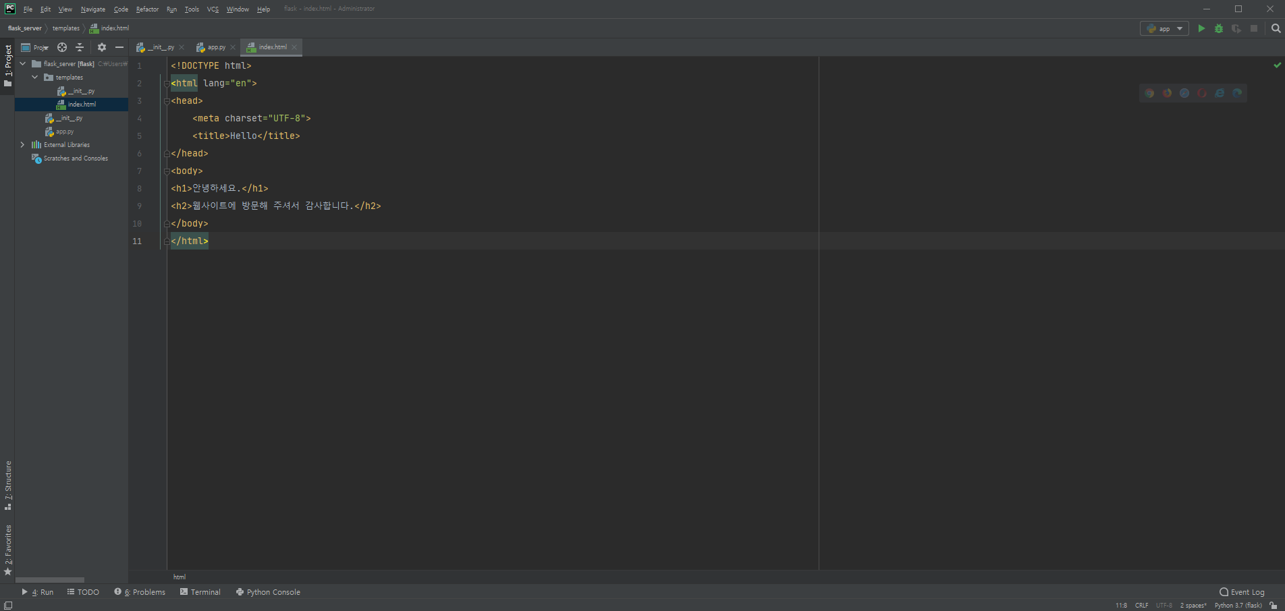Viewport: 1285px width, 611px height.
Task: Hide the Project panel with minus icon
Action: pos(119,47)
